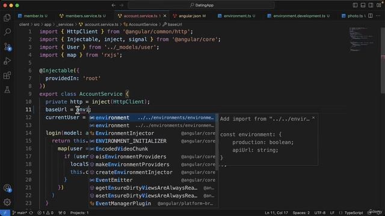Select the second environment suggestion
385x216 pixels.
152,125
